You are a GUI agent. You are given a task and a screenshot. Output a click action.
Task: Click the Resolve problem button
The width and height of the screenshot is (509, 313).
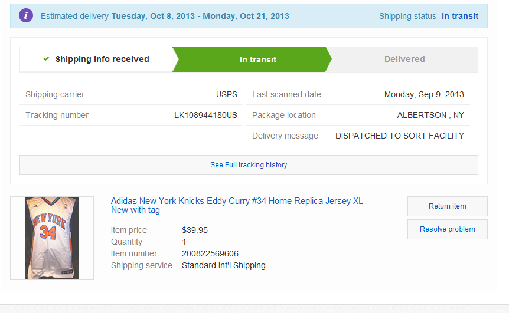click(448, 229)
